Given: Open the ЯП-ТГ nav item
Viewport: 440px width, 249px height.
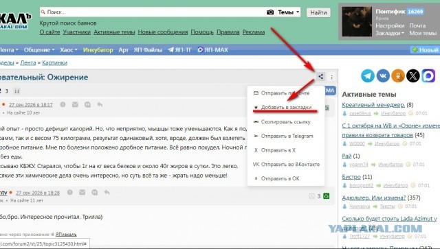Looking at the screenshot, I should (x=179, y=50).
